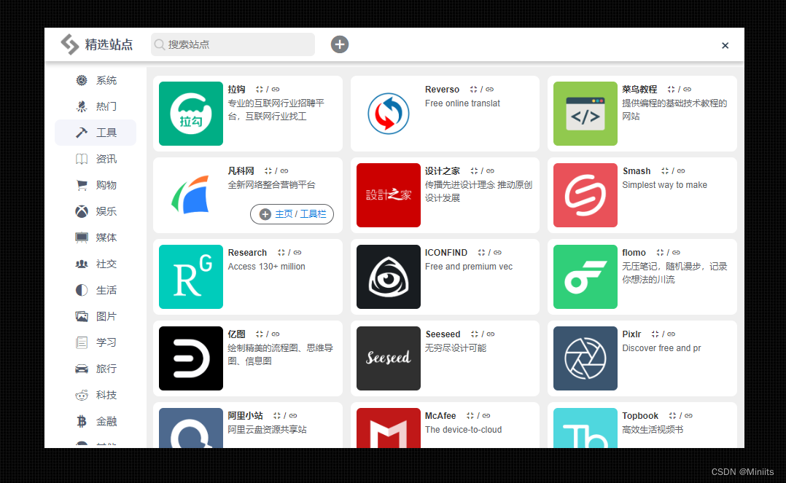The image size is (786, 483).
Task: Click the link icon beside Seeseed
Action: [x=491, y=334]
